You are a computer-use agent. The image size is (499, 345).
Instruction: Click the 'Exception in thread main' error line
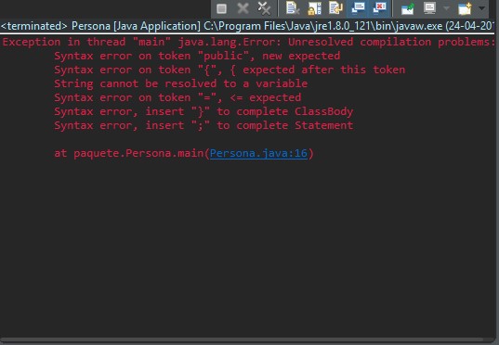point(248,42)
